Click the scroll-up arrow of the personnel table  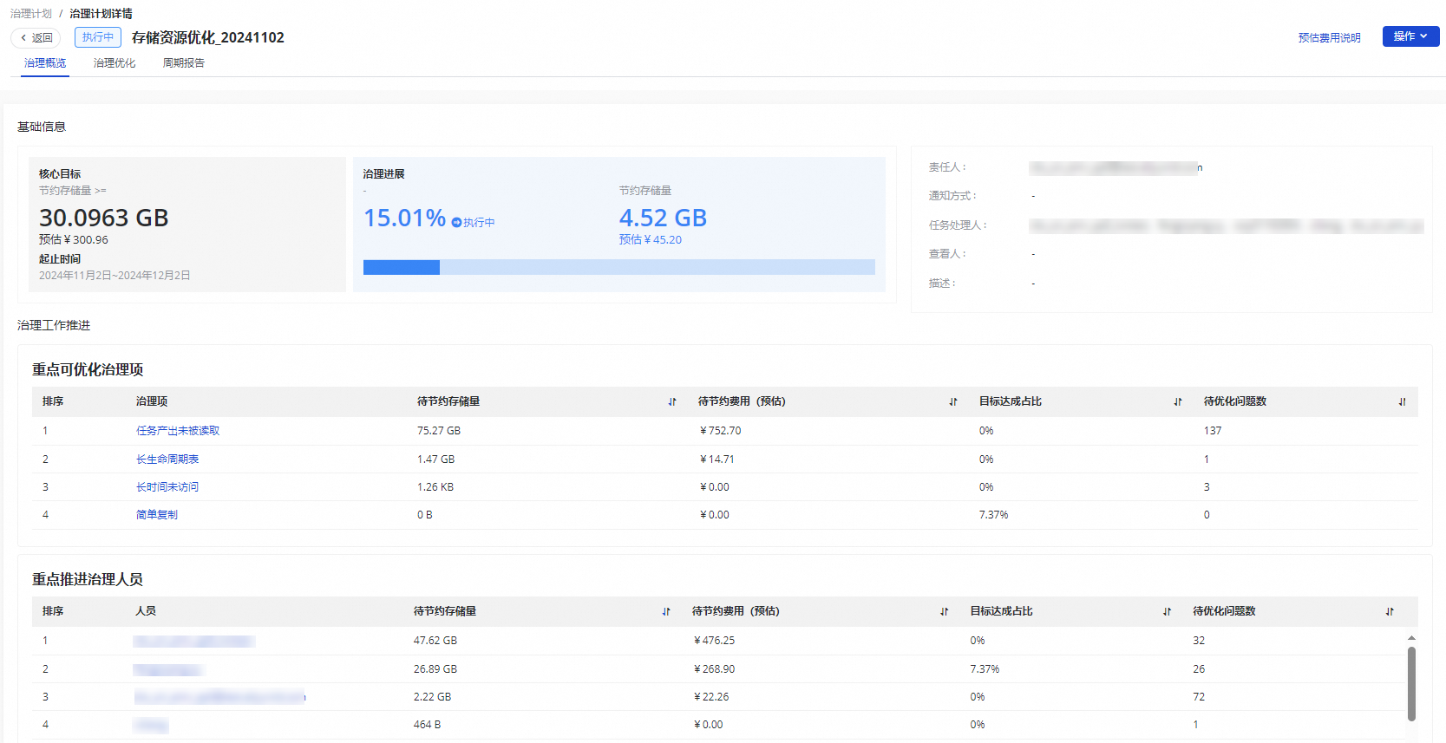1411,638
